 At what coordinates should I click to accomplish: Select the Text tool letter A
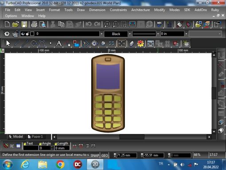[59, 43]
